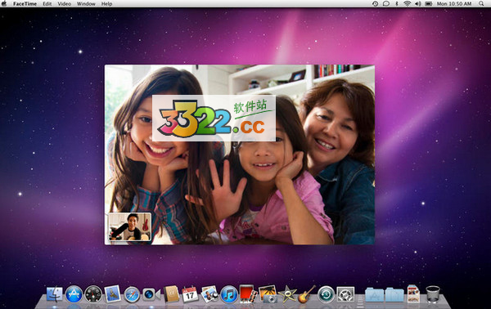Click the battery status icon

click(428, 4)
